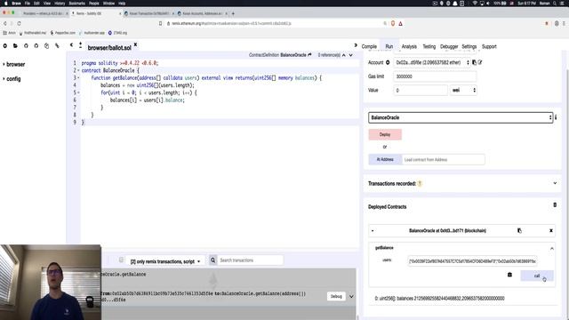Copy the account address with the clipboard icon

point(474,62)
